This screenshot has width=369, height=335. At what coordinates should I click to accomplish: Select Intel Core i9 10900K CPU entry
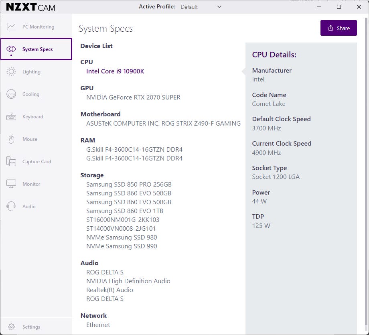pos(115,71)
